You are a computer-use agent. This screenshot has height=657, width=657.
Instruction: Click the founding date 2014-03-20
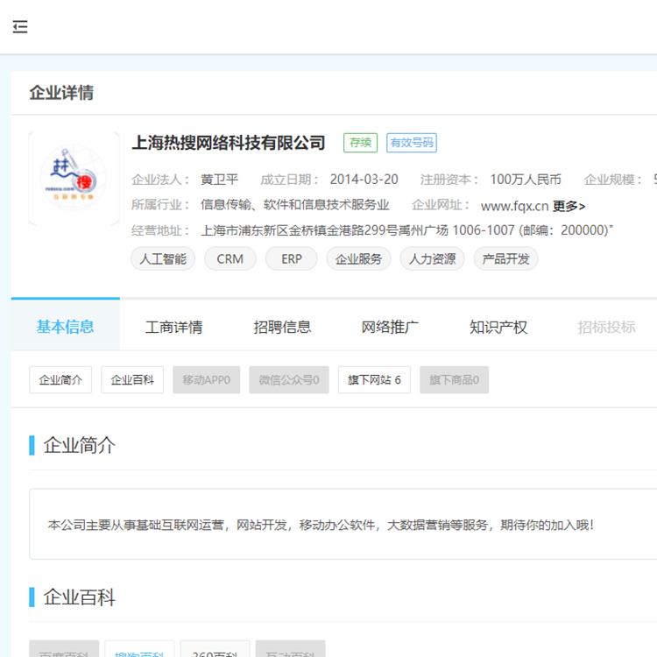(364, 180)
